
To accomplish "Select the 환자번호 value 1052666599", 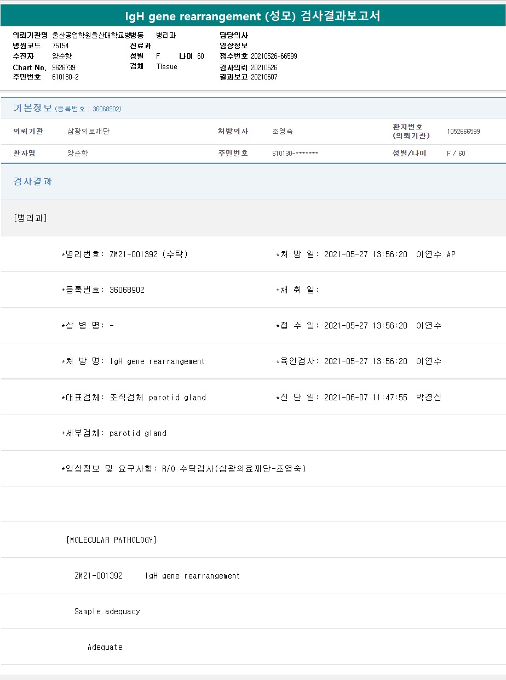I will 463,132.
